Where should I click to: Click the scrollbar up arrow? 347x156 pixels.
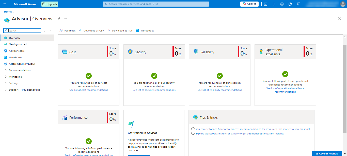(x=345, y=37)
